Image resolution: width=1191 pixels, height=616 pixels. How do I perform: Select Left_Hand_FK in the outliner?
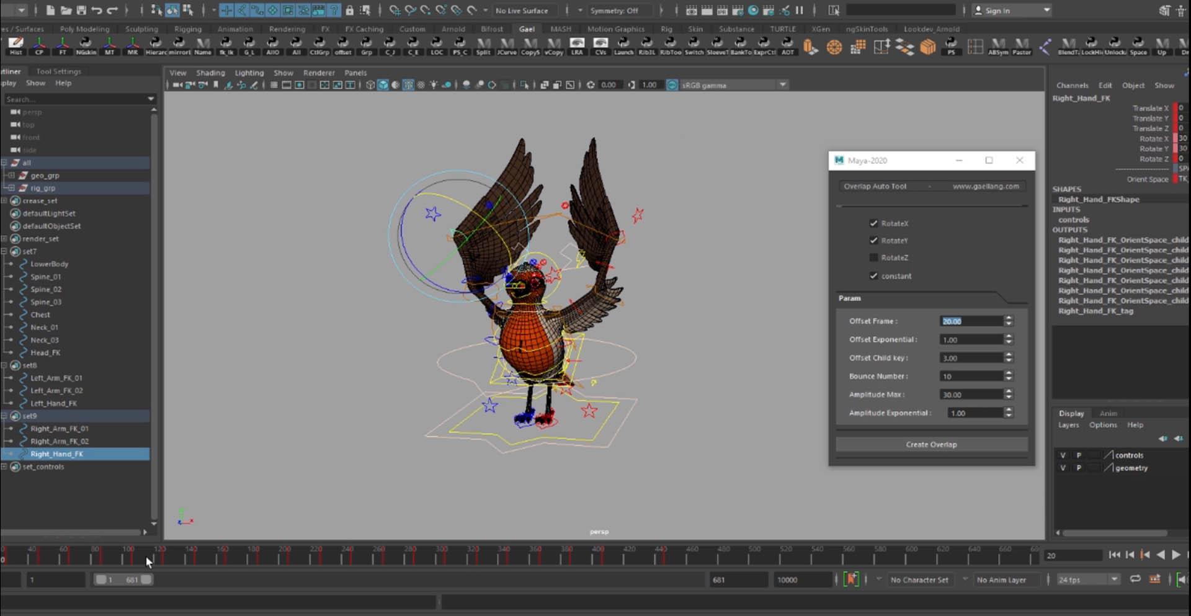[x=53, y=403]
